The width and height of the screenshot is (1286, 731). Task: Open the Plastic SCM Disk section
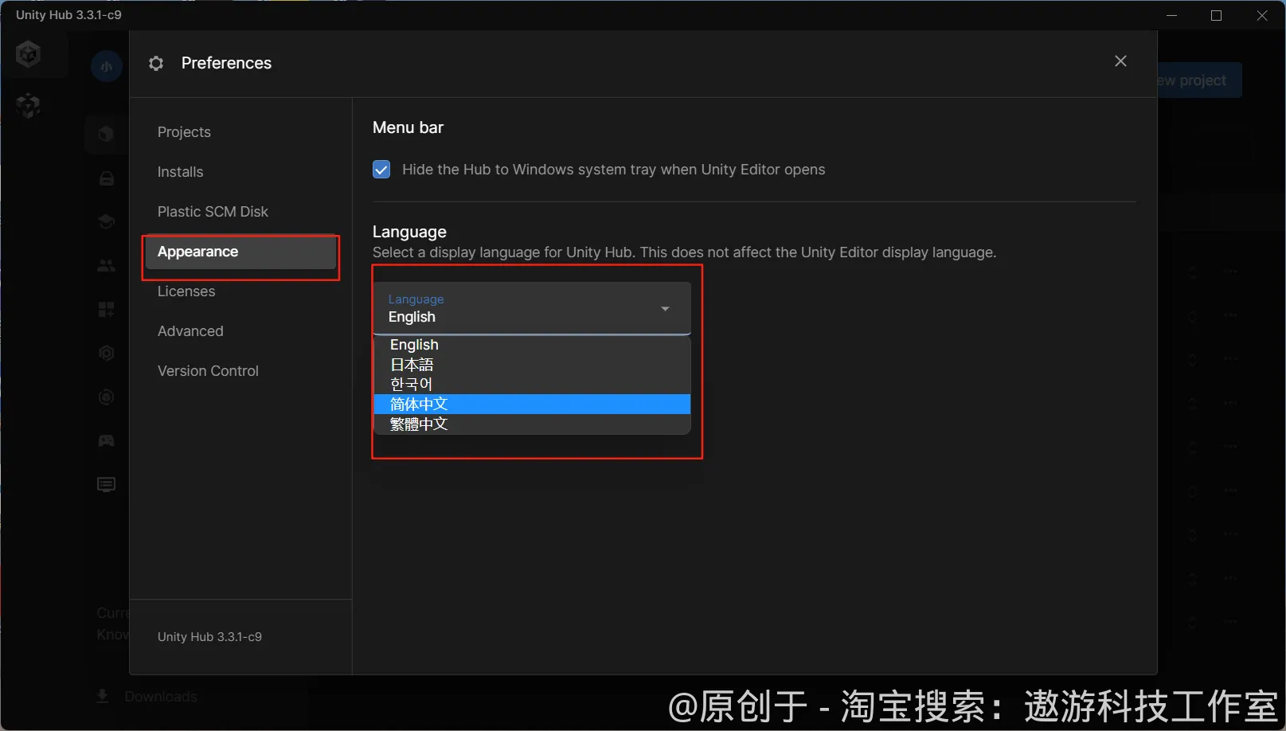213,212
